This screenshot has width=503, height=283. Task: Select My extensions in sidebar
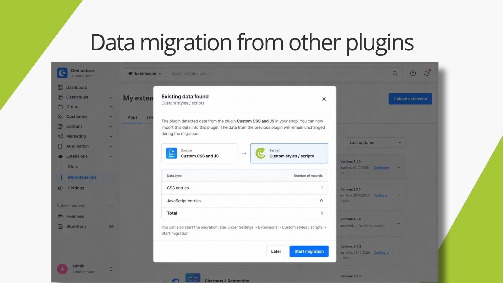[x=82, y=177]
